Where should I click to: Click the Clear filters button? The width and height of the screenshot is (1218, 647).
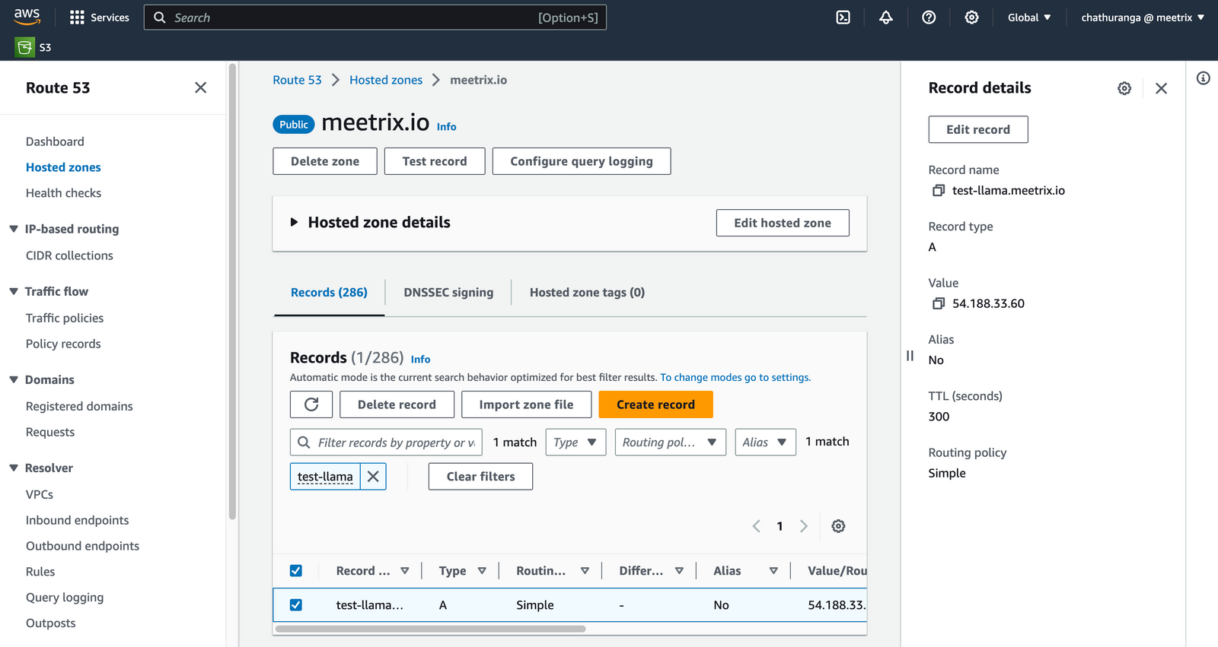point(480,477)
